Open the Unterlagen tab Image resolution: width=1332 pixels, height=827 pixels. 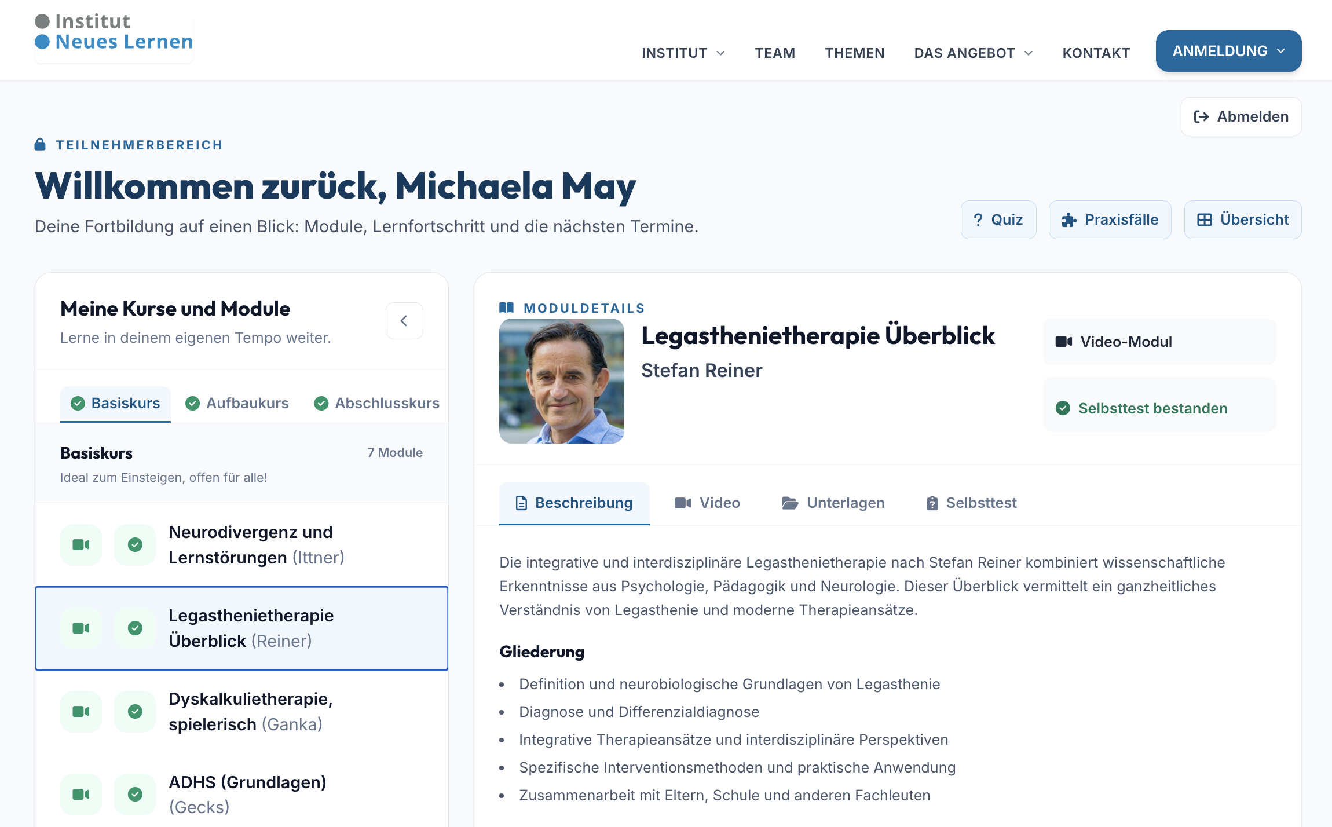(833, 503)
